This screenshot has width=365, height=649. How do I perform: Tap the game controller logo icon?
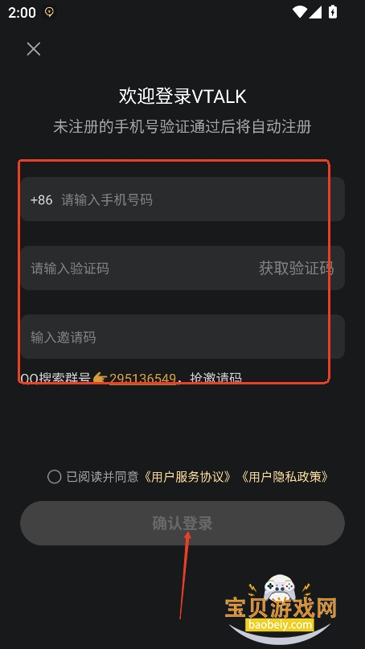pyautogui.click(x=280, y=587)
